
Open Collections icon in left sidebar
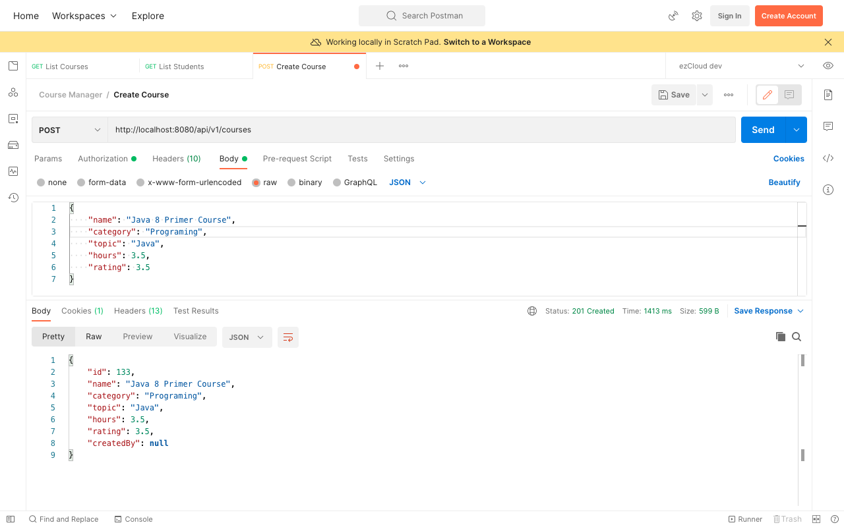[13, 66]
